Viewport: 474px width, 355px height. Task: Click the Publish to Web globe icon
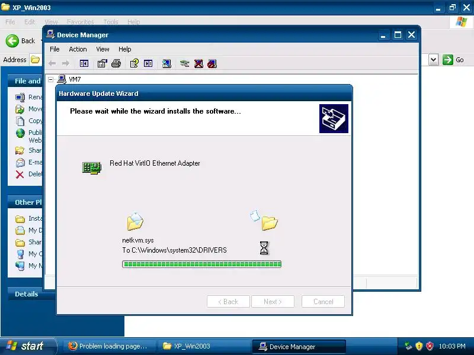click(20, 133)
